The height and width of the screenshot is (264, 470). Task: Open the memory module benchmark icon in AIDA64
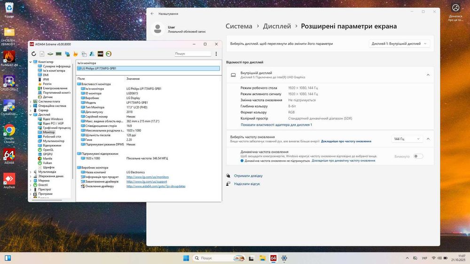coord(59,54)
